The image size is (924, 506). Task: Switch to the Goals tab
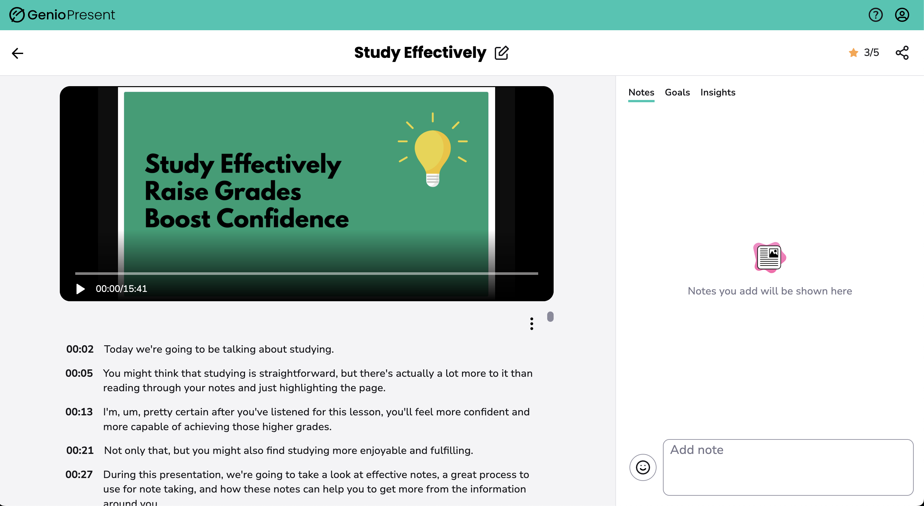point(677,92)
